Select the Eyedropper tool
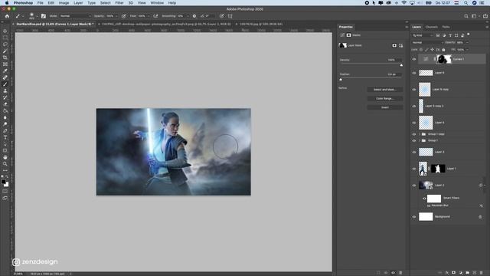 5,71
